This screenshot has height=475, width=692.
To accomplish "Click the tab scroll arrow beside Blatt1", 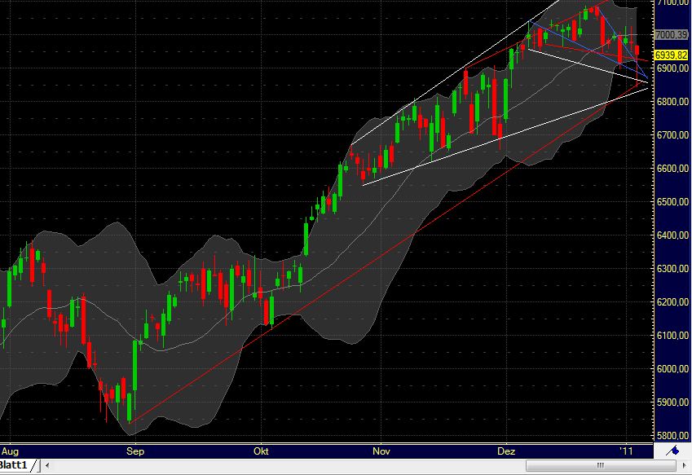I will click(x=46, y=464).
